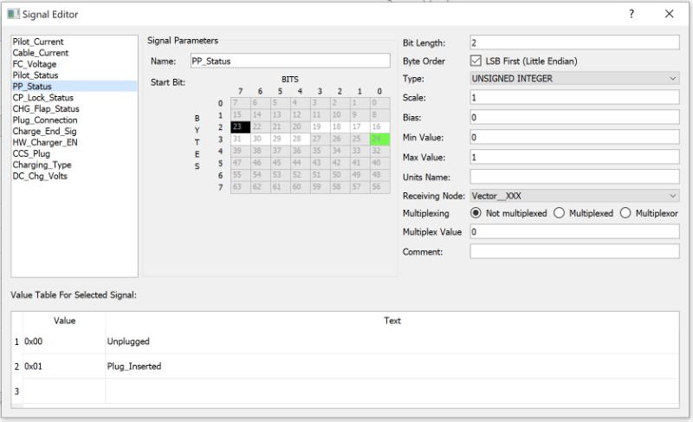This screenshot has width=693, height=422.
Task: Select the Not multiplexed radio button
Action: click(476, 212)
